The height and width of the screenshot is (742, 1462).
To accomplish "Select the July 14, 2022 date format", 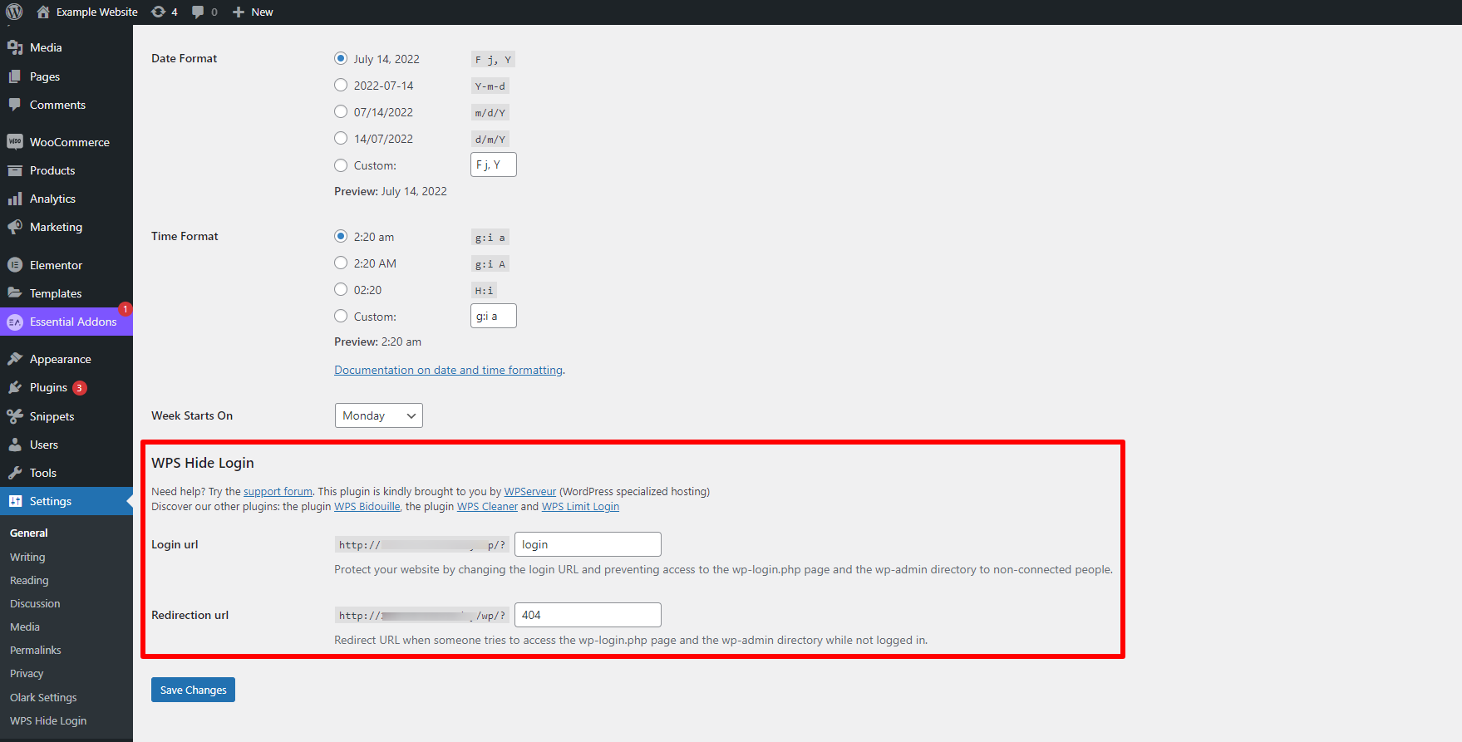I will click(x=341, y=58).
